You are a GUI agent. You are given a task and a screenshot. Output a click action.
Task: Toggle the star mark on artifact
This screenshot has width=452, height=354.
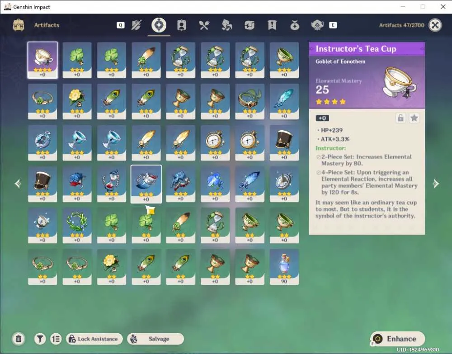(x=414, y=118)
